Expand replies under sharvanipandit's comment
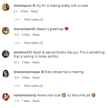Image resolution: width=108 pixels, height=108 pixels. click(33, 43)
